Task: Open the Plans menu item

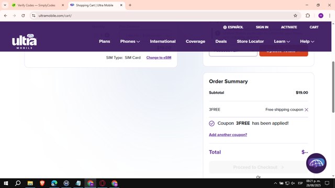Action: [x=105, y=41]
